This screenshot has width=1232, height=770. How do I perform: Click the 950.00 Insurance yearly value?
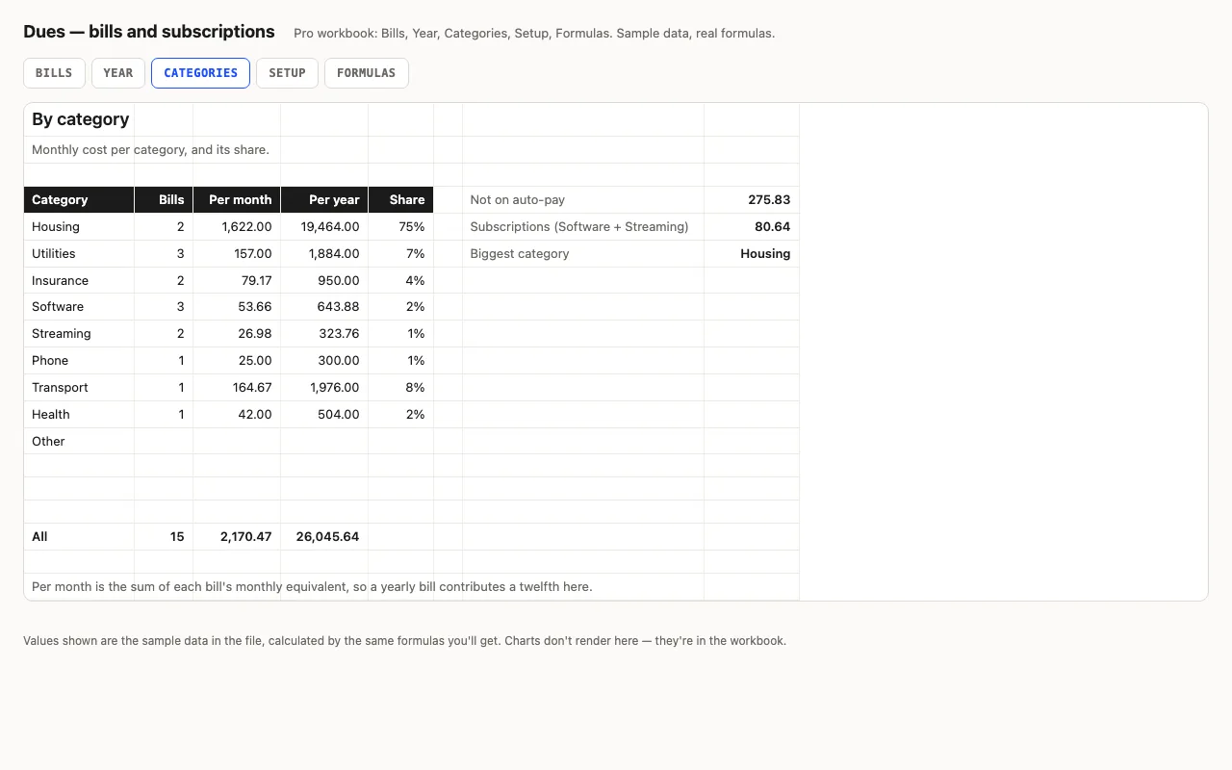click(x=324, y=281)
